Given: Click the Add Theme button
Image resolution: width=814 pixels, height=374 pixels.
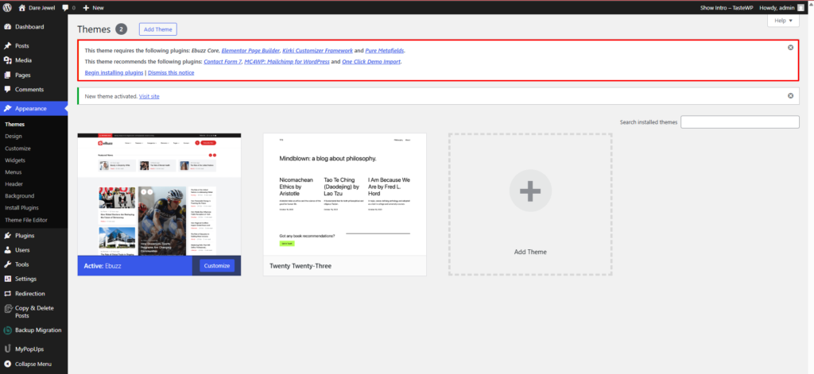Looking at the screenshot, I should (157, 29).
